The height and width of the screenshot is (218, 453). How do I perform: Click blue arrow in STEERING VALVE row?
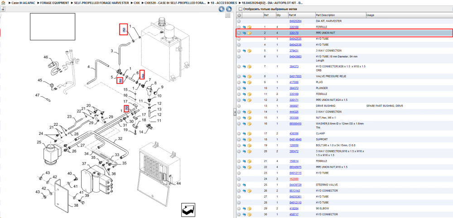pyautogui.click(x=244, y=185)
